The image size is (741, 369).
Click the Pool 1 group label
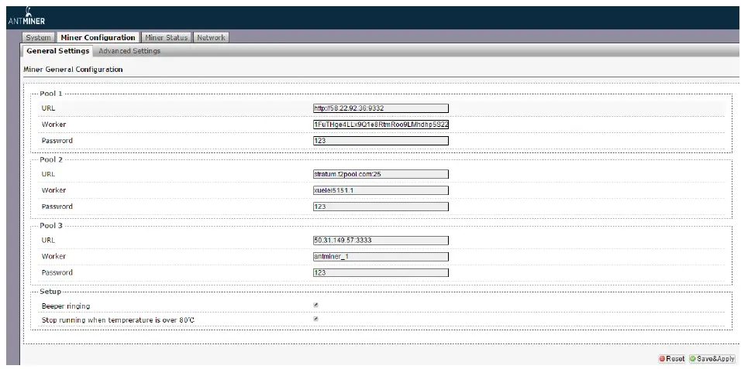click(51, 94)
